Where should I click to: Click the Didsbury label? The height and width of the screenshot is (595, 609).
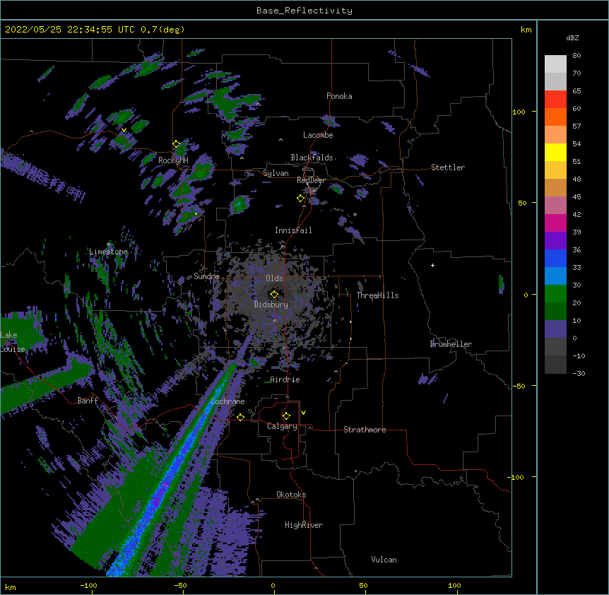coord(271,305)
